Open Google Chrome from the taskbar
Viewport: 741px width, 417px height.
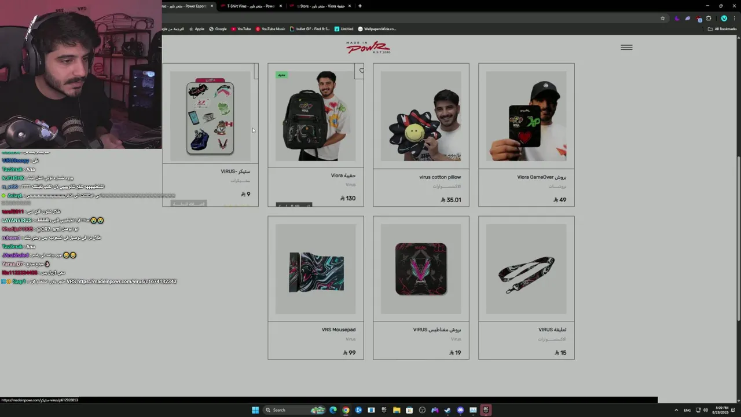(346, 410)
